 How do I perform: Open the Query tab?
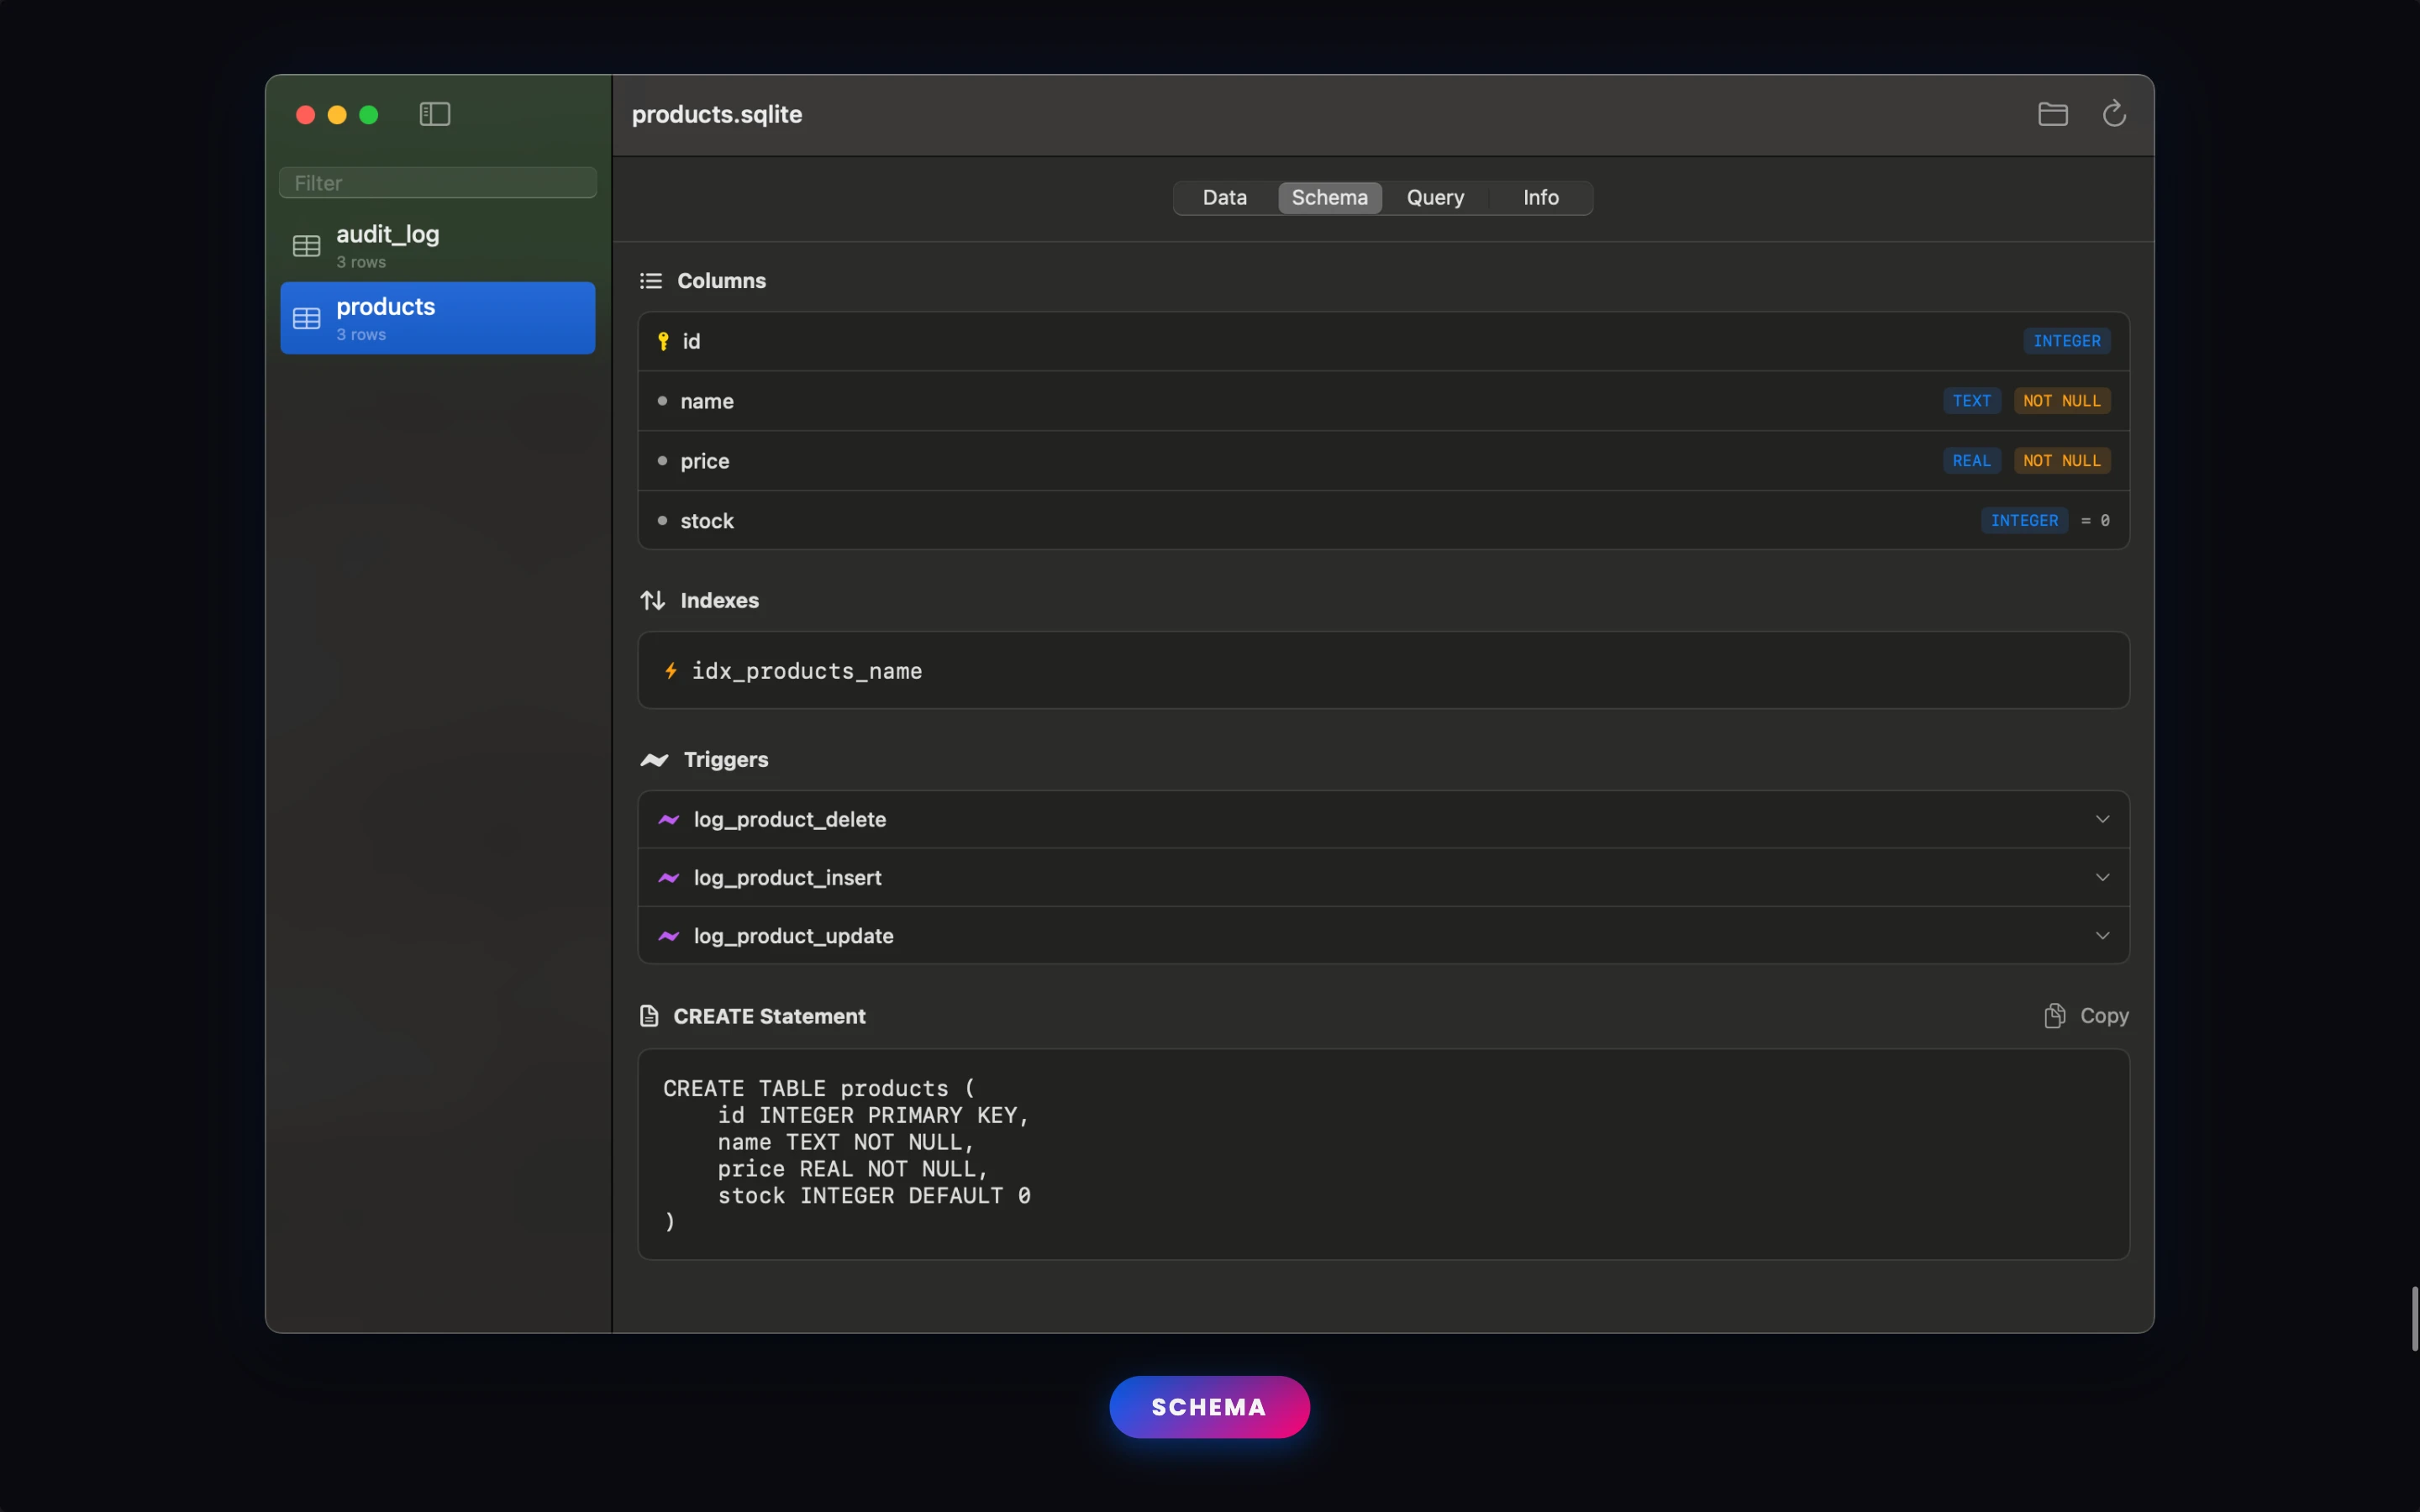coord(1435,198)
